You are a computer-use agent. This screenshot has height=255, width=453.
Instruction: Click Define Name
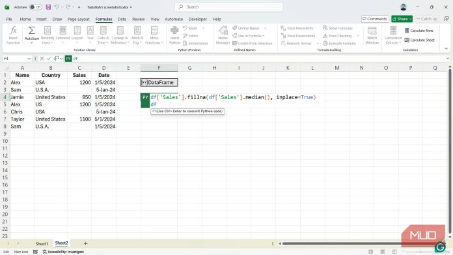[x=246, y=28]
